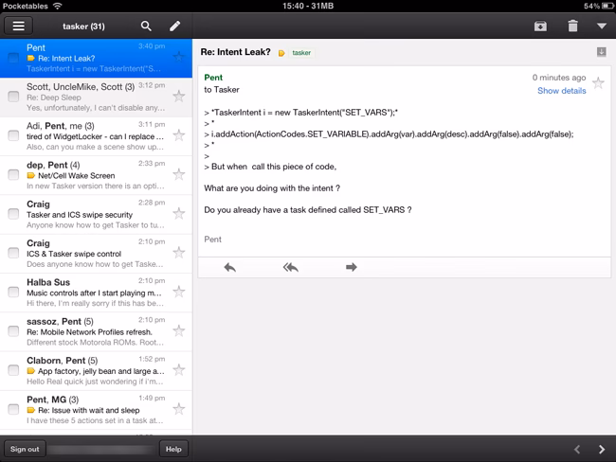
Task: Star the Halba Sus conversation
Action: click(178, 293)
